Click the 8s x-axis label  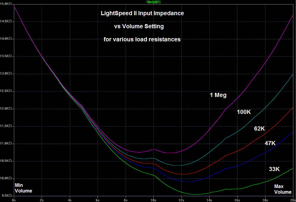(x=125, y=200)
